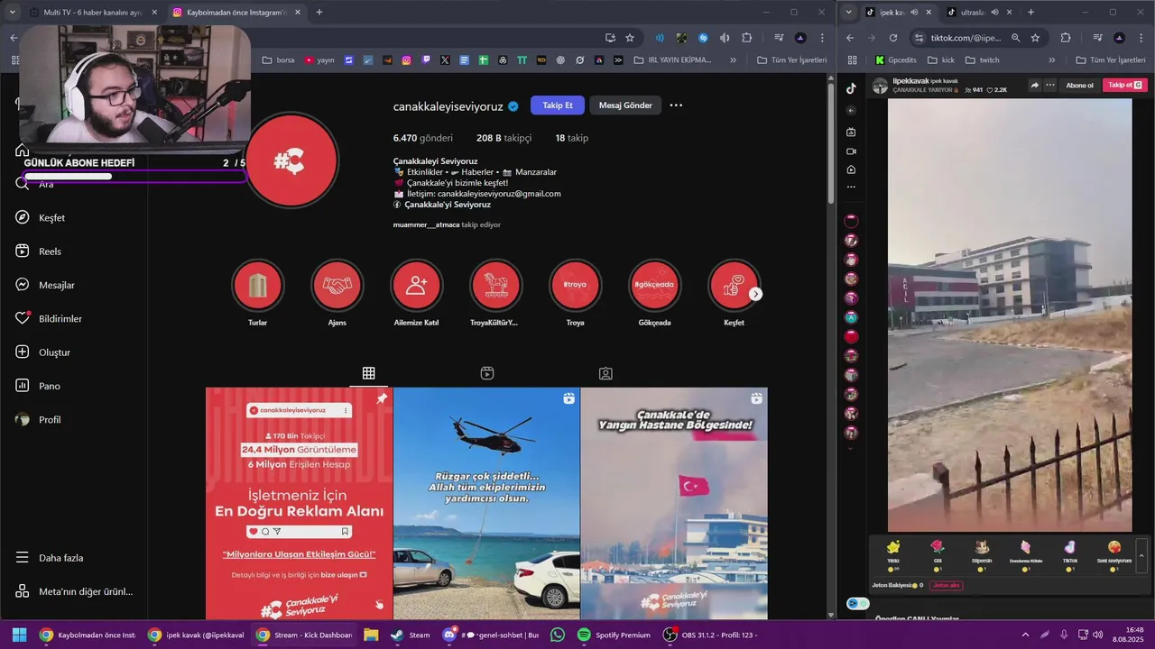
Task: Open Instagram bookmark icon in bar
Action: tap(406, 60)
